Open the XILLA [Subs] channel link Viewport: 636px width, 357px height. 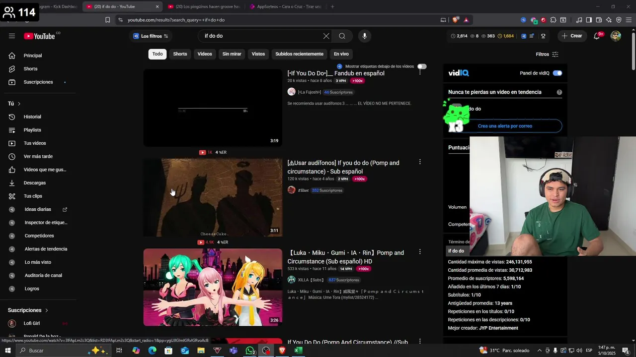310,280
